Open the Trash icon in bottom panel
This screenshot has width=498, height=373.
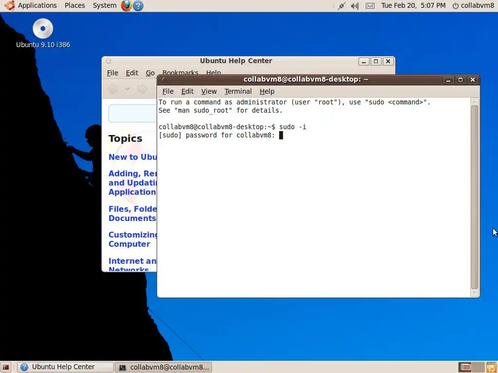coord(492,367)
